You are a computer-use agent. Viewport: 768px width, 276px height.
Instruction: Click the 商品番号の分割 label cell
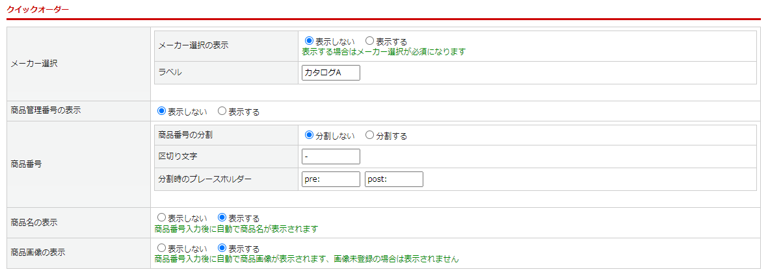(185, 135)
